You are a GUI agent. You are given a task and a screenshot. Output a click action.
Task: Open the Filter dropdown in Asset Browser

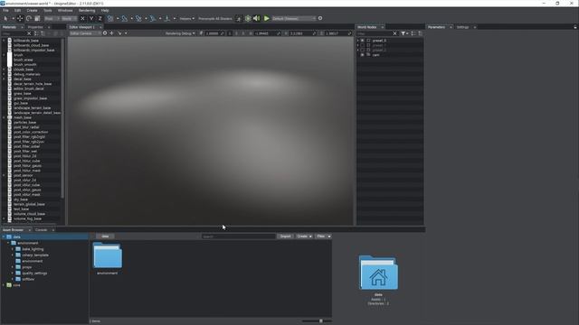coord(324,237)
